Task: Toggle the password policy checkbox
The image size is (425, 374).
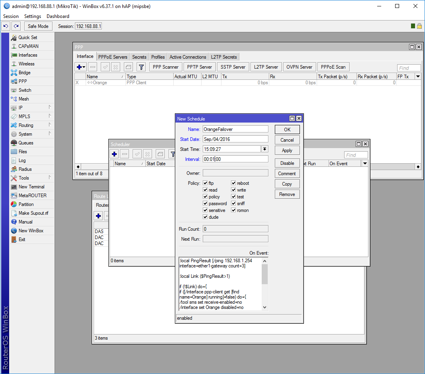Action: coord(205,204)
